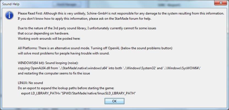Screen dimensions: 229x110
Task: Click the 'WINDOWS(64 bit): Sound looping' heading
Action: pyautogui.click(x=48, y=63)
